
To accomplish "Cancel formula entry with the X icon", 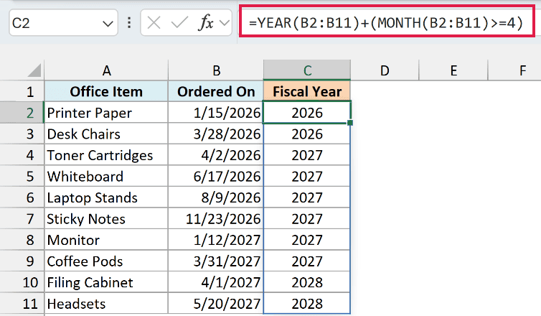I will (154, 23).
